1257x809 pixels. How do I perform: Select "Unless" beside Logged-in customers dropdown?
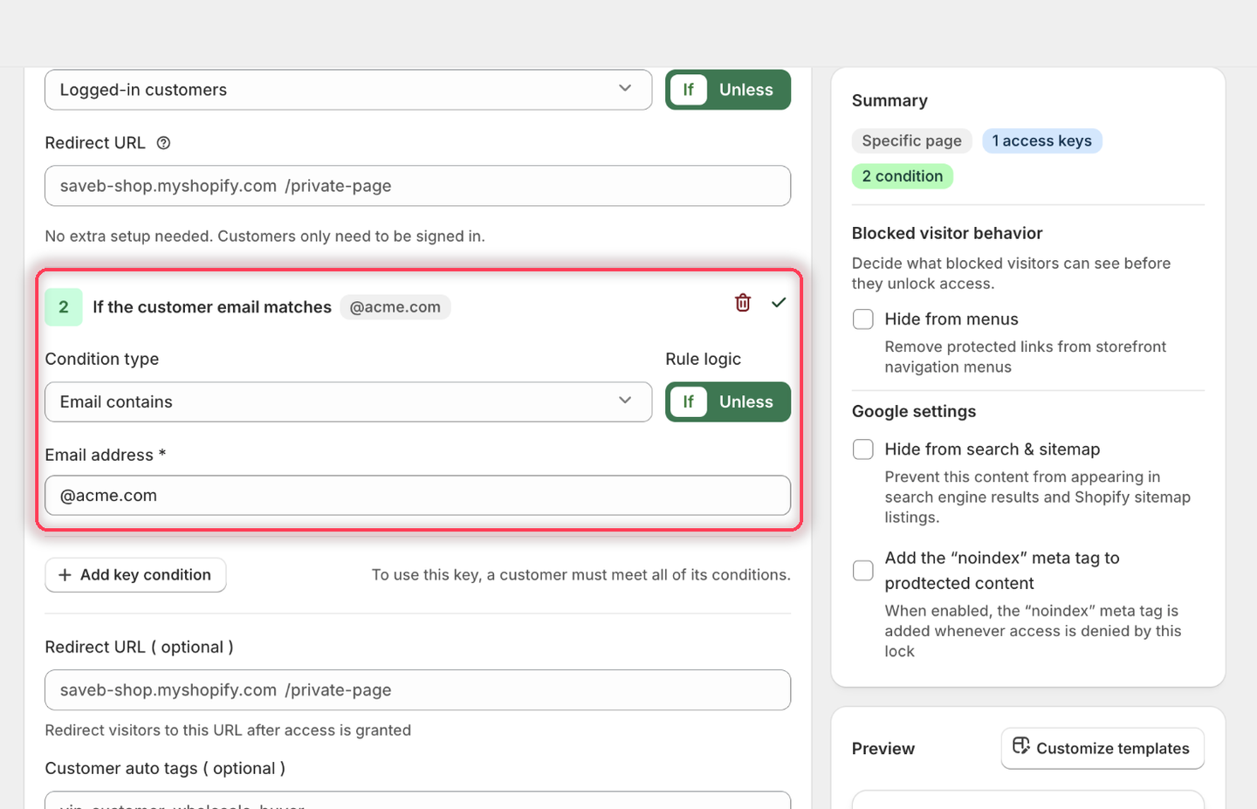(x=746, y=90)
